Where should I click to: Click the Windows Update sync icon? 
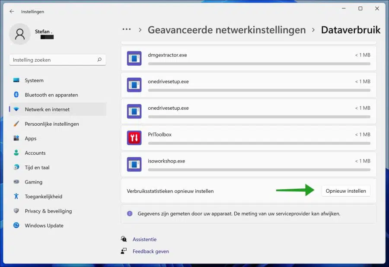16,225
